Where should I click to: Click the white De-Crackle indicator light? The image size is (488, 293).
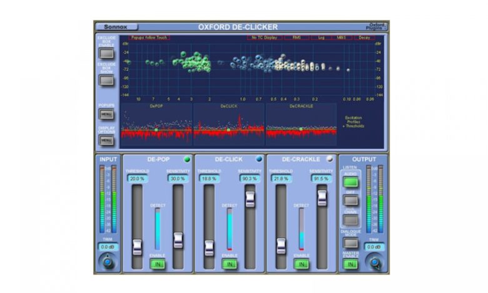(x=330, y=159)
